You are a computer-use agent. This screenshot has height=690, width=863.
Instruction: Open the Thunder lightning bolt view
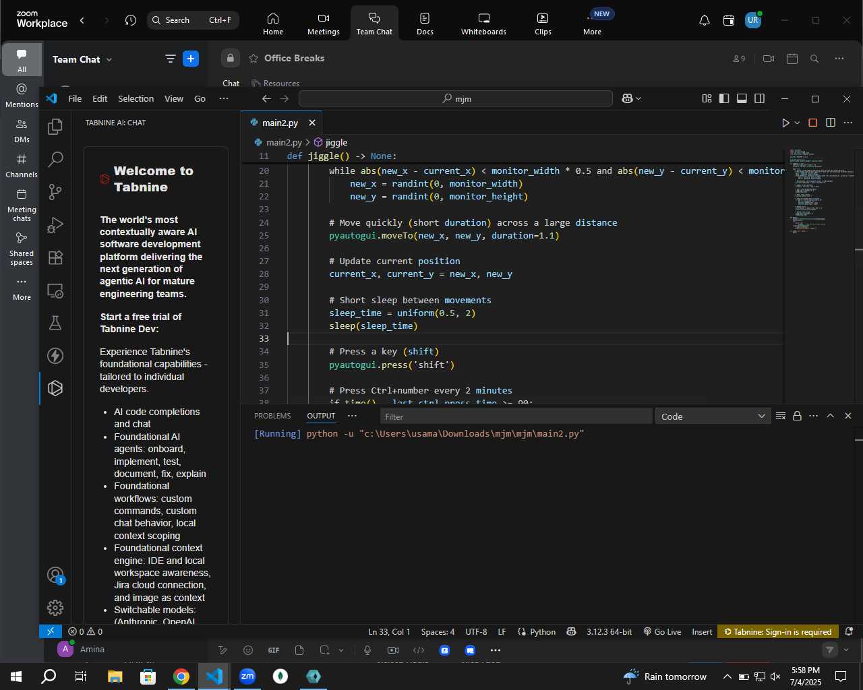pyautogui.click(x=55, y=356)
